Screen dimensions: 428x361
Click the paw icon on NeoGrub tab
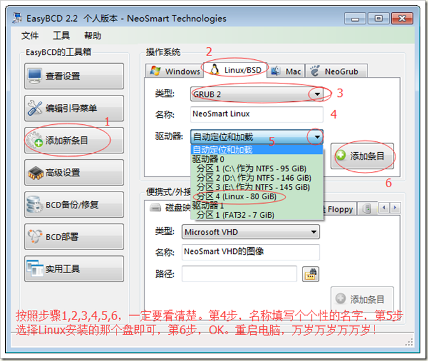(315, 71)
